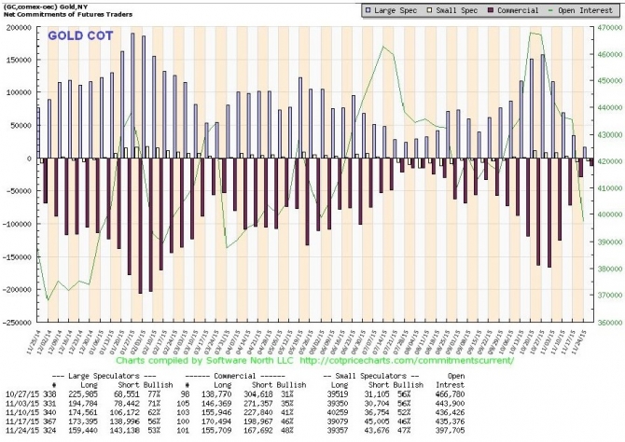Click the 420000 right axis label

pos(609,161)
